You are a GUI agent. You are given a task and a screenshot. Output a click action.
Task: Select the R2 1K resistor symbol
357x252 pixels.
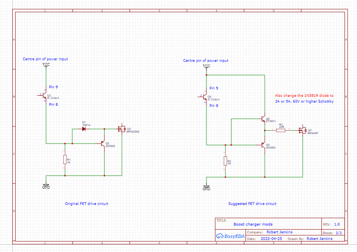click(x=226, y=161)
